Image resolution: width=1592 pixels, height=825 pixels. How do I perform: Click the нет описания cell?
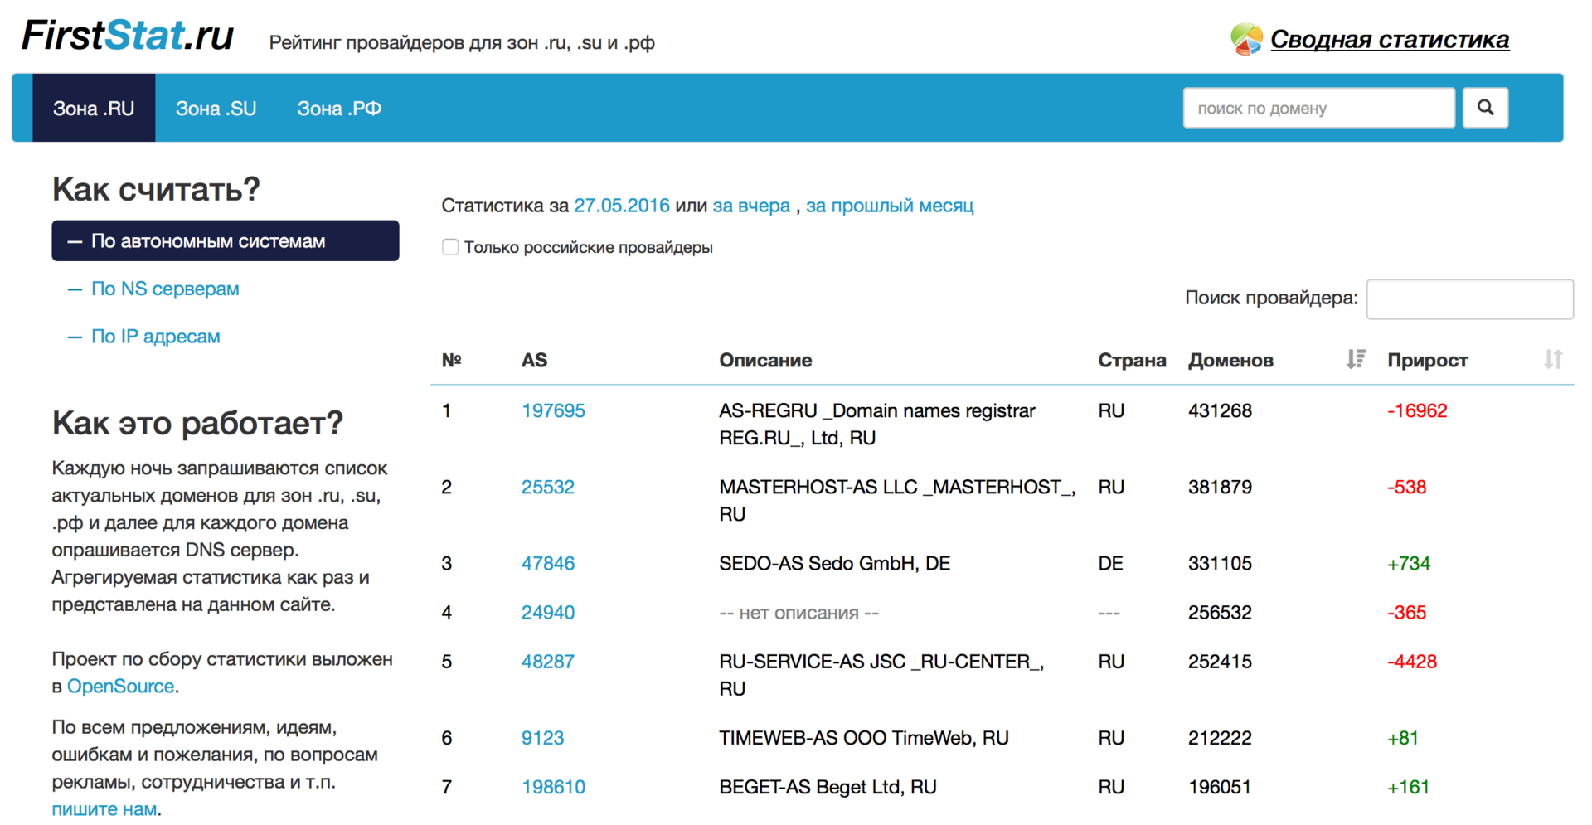pyautogui.click(x=798, y=612)
